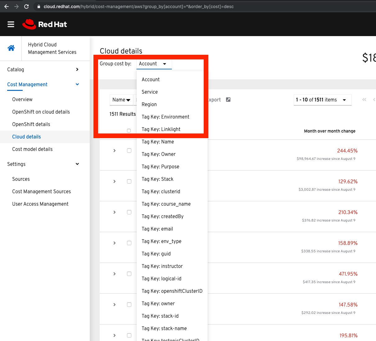This screenshot has width=376, height=341.
Task: Select Service in group-by menu
Action: click(x=172, y=92)
